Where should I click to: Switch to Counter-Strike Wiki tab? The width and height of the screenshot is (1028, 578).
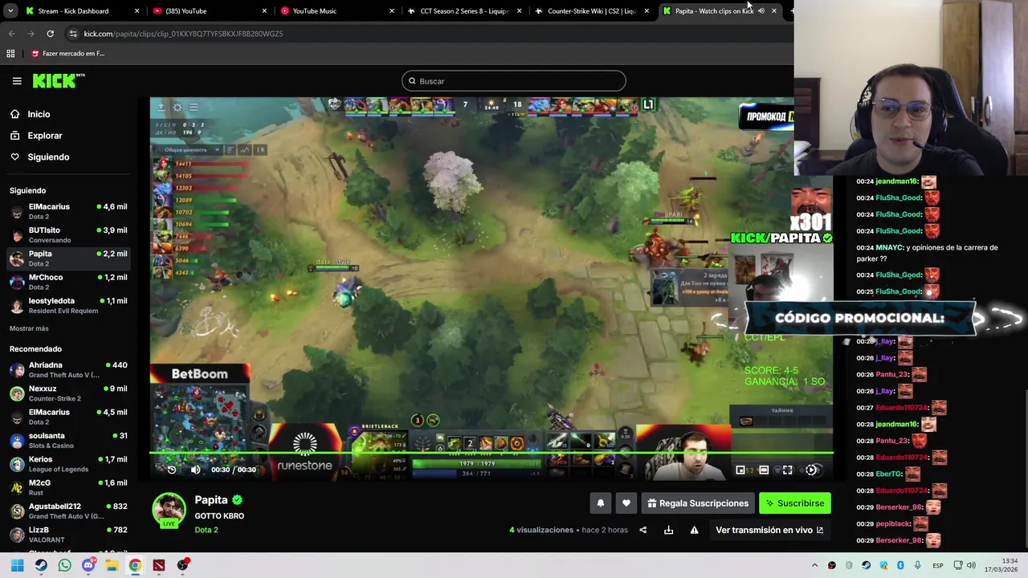point(591,10)
